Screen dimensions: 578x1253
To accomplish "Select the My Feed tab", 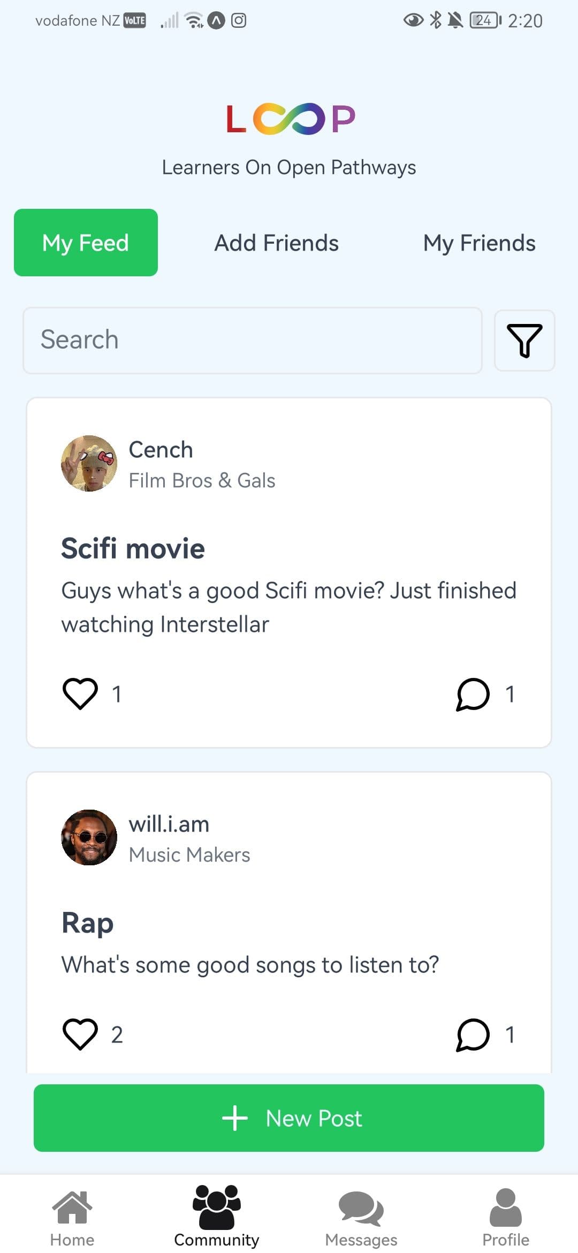I will [x=86, y=243].
